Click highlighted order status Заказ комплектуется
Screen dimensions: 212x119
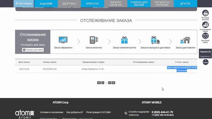pyautogui.click(x=182, y=69)
